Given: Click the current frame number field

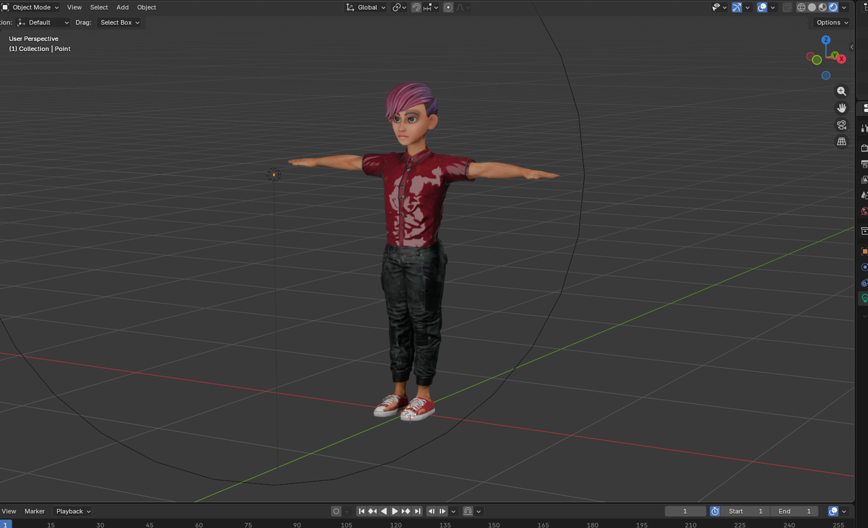Looking at the screenshot, I should [685, 511].
